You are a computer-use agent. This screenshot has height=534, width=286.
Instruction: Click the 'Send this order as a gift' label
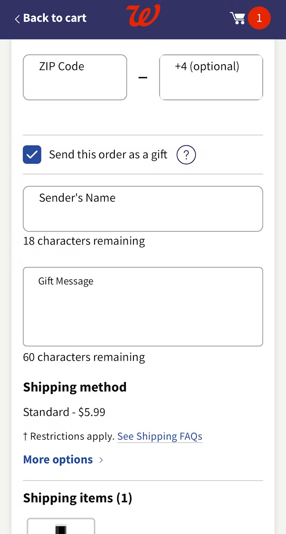pyautogui.click(x=108, y=154)
